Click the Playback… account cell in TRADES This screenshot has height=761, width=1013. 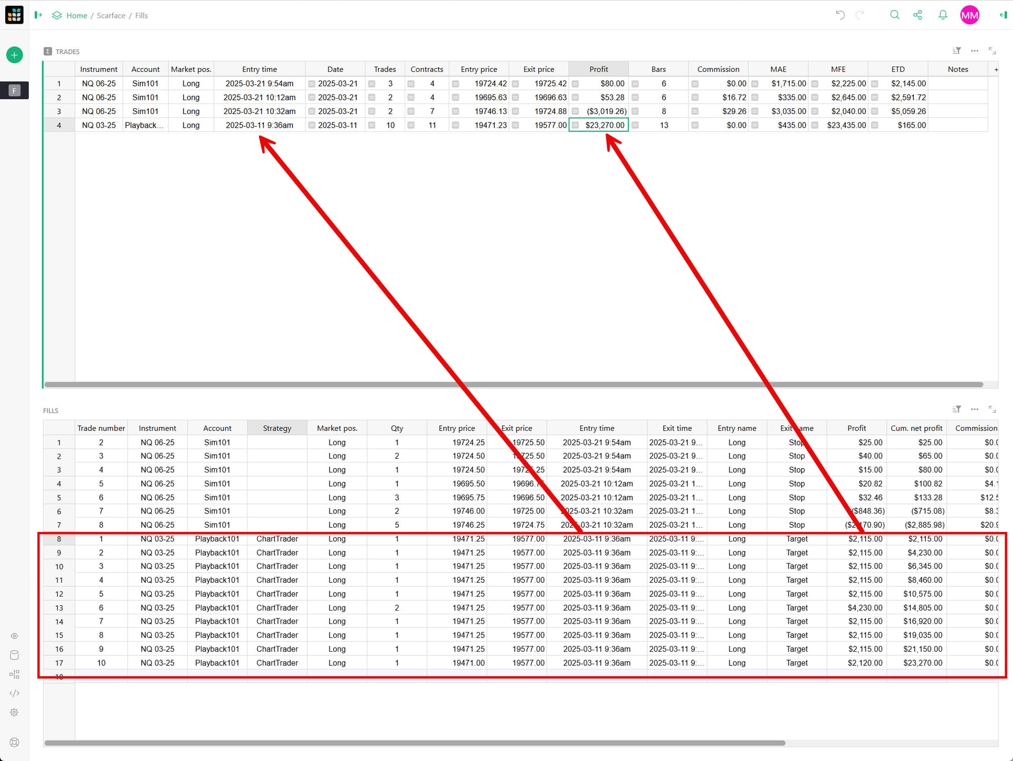(x=145, y=125)
